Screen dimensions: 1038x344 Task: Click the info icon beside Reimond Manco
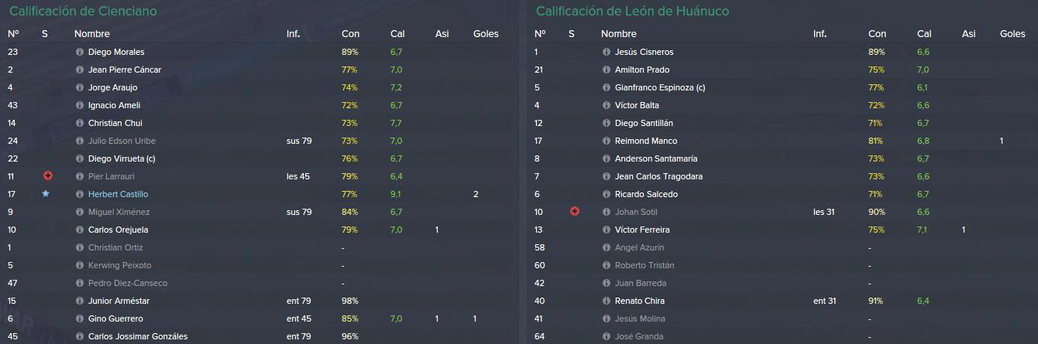606,141
